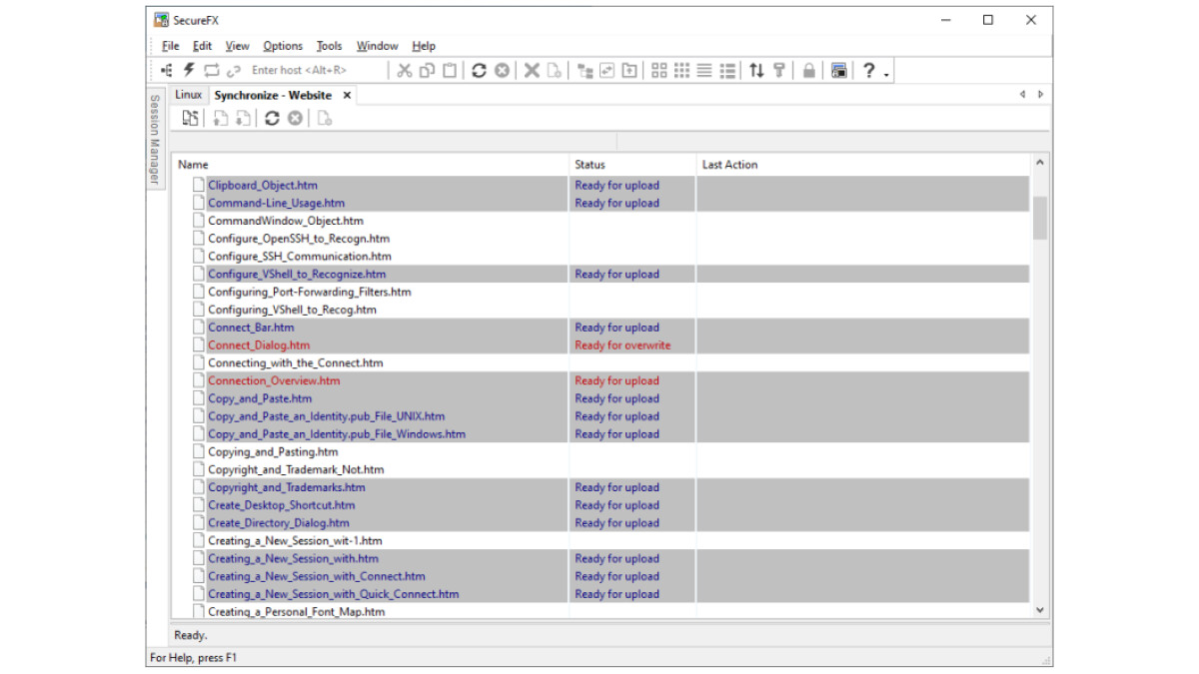Click the vertical scrollbar down arrow
The image size is (1199, 674).
click(1040, 609)
